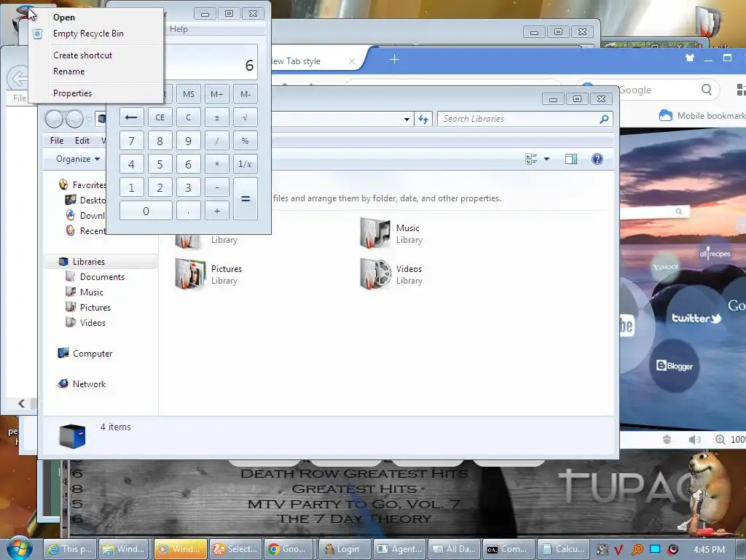Open the Edit menu in Libraries window
Viewport: 746px width, 560px height.
tap(82, 141)
